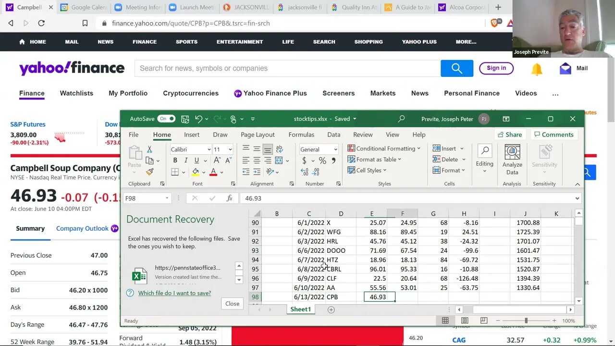615x346 pixels.
Task: Click the Copy icon in Clipboard group
Action: tap(149, 161)
